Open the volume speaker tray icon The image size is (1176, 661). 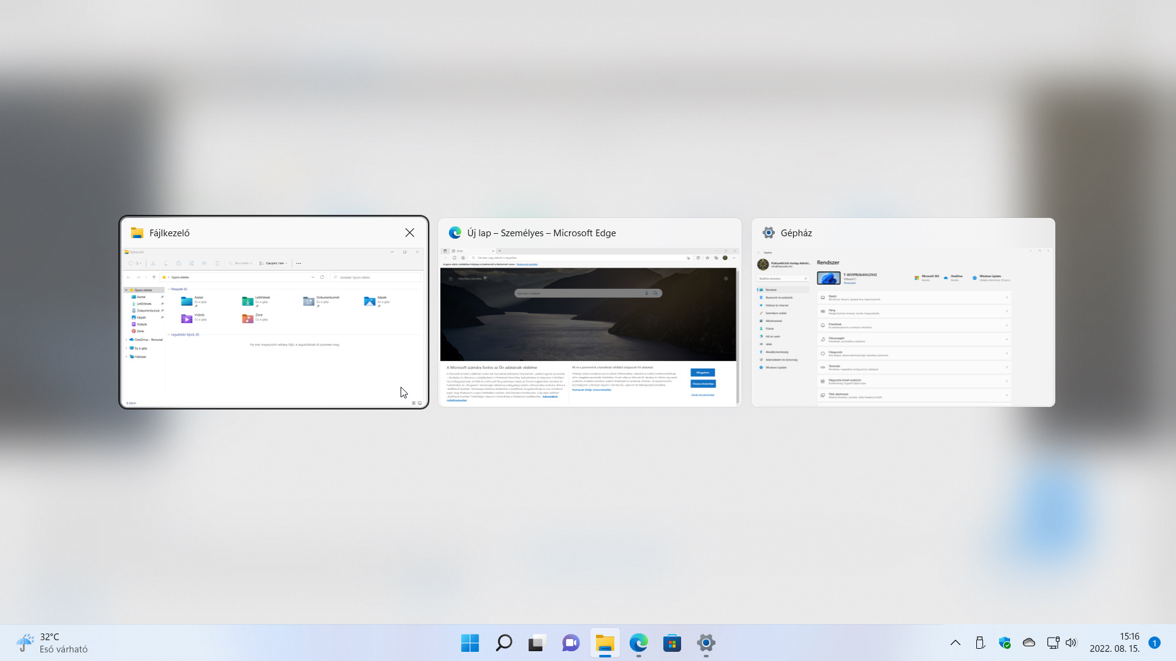pyautogui.click(x=1071, y=643)
